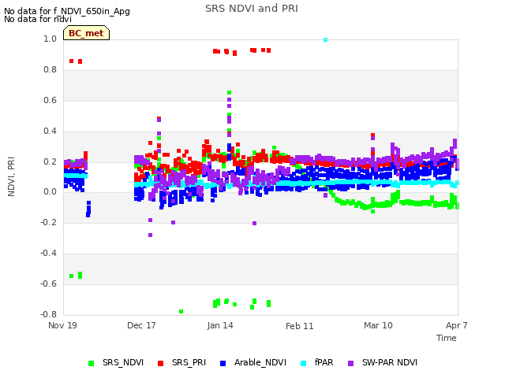
Task: Click the red SRS_PRI legend swatch
Action: (x=160, y=363)
